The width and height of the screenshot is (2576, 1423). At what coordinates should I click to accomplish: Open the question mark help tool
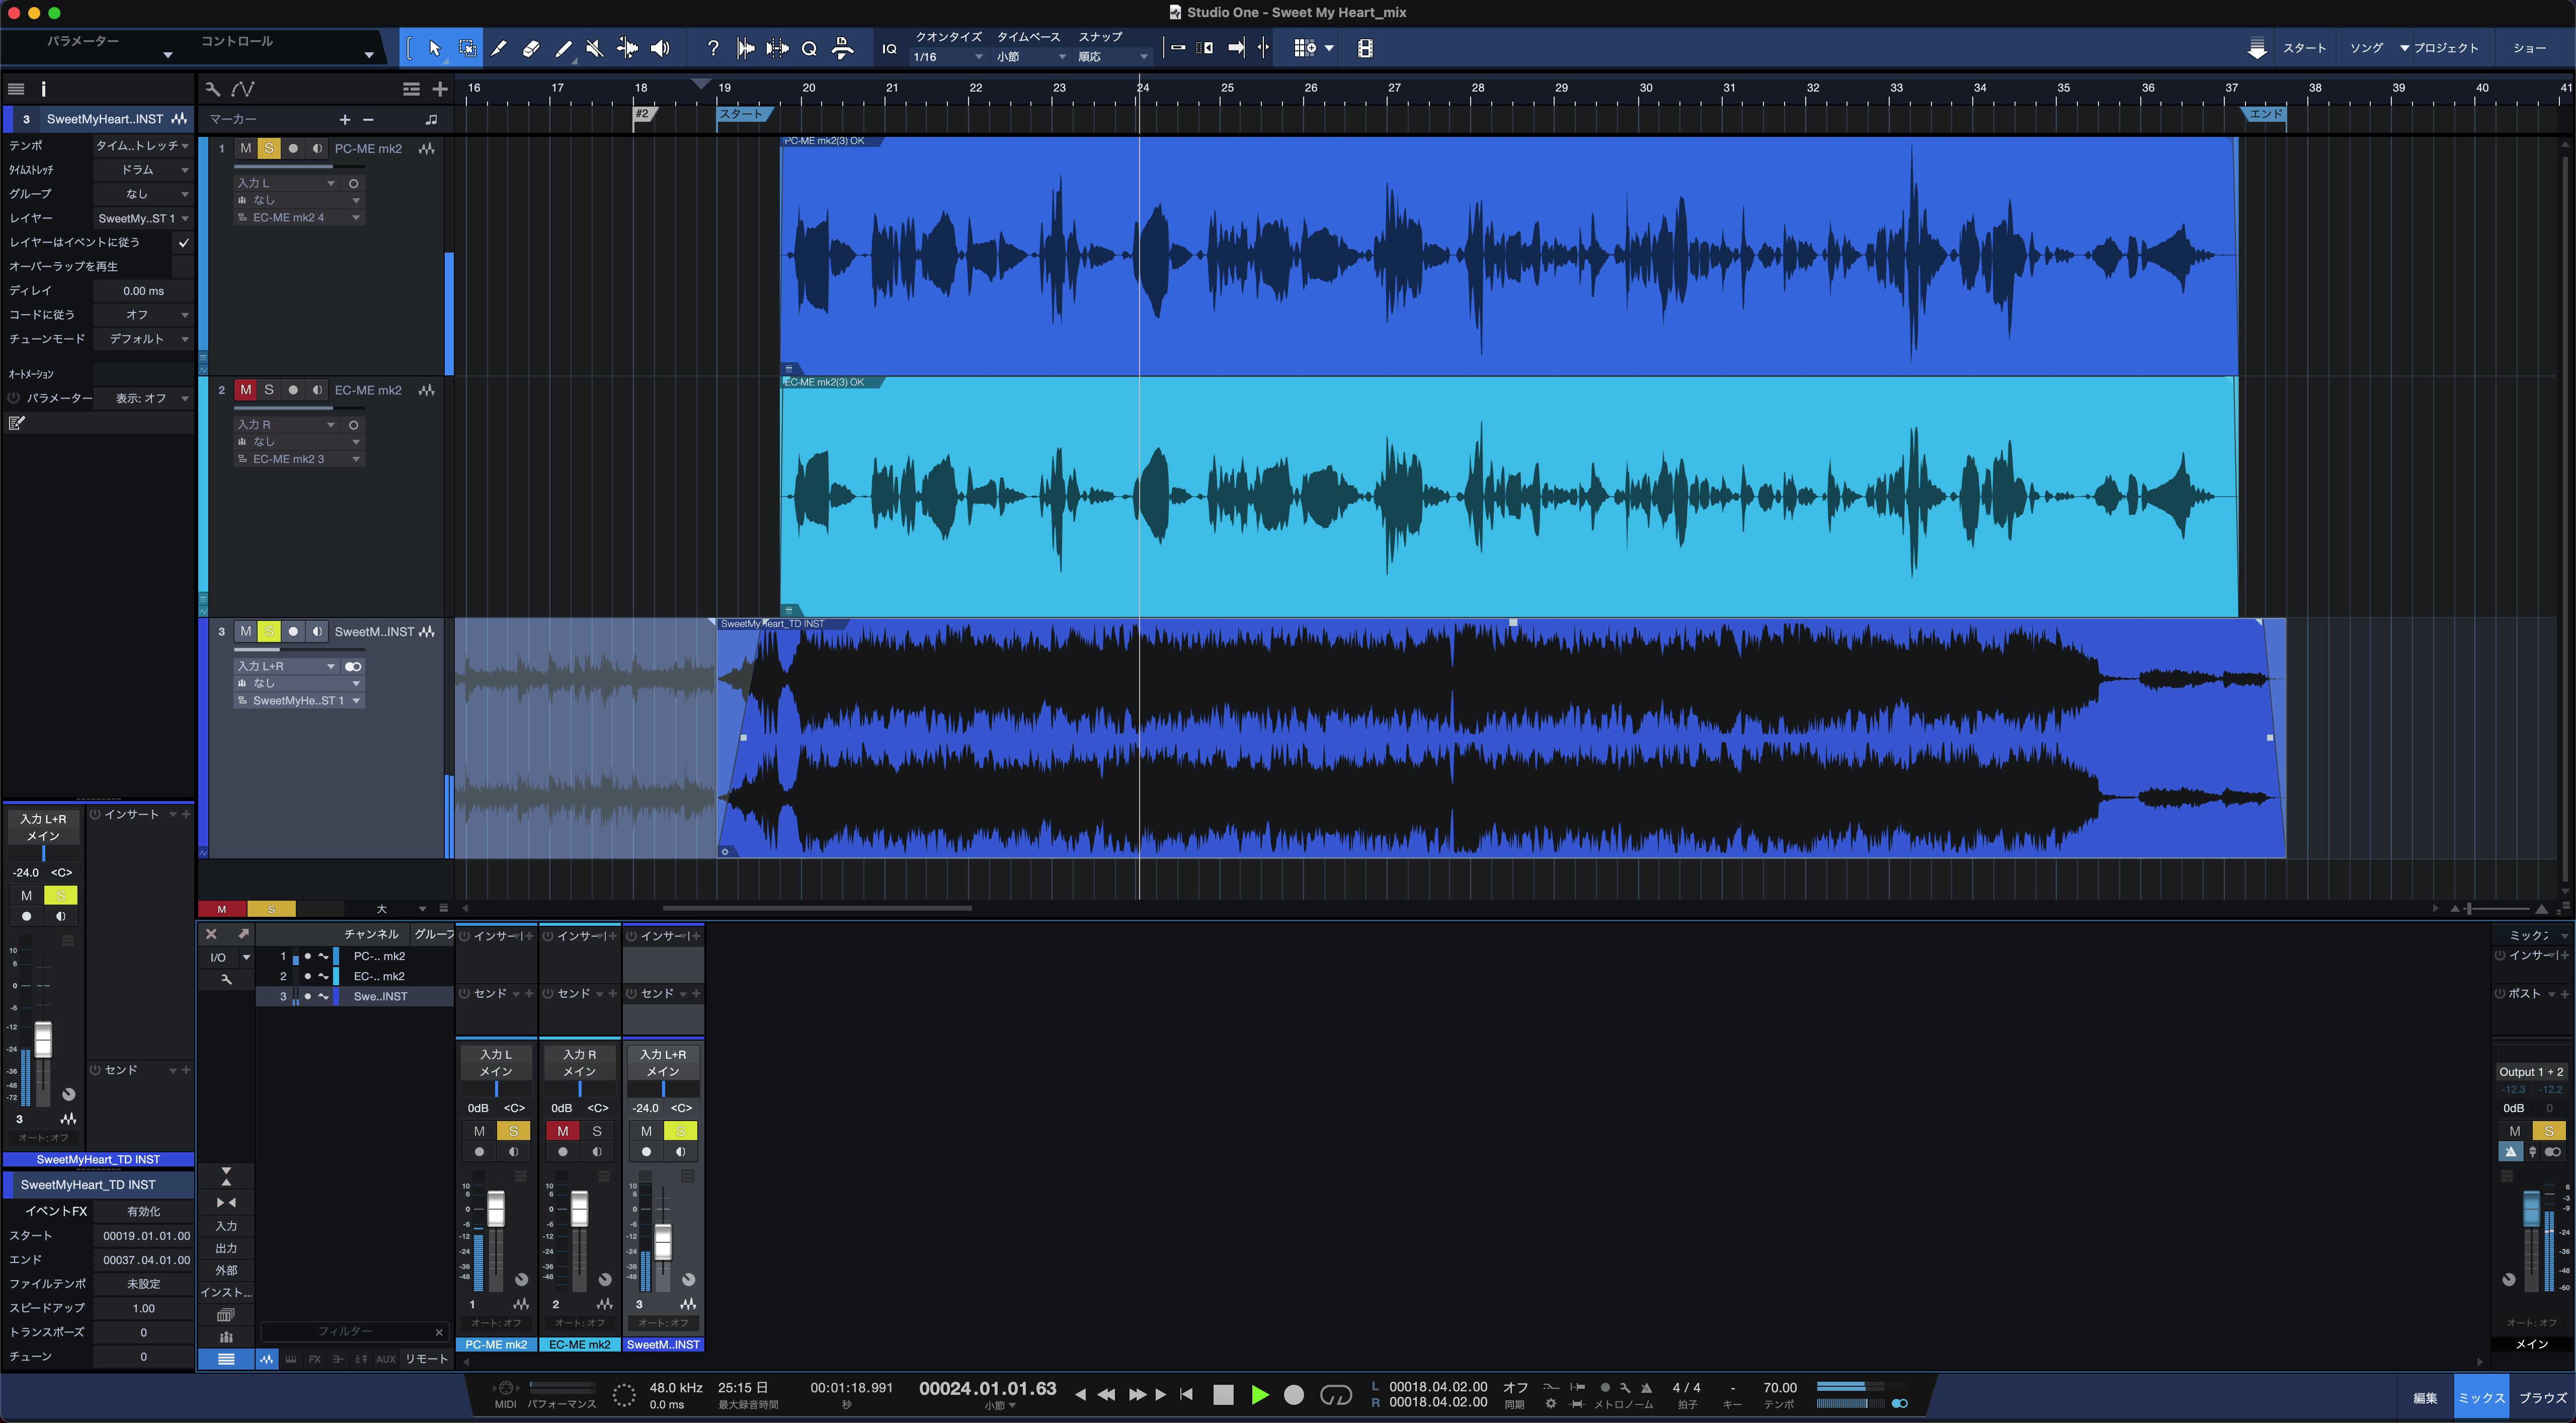tap(712, 48)
